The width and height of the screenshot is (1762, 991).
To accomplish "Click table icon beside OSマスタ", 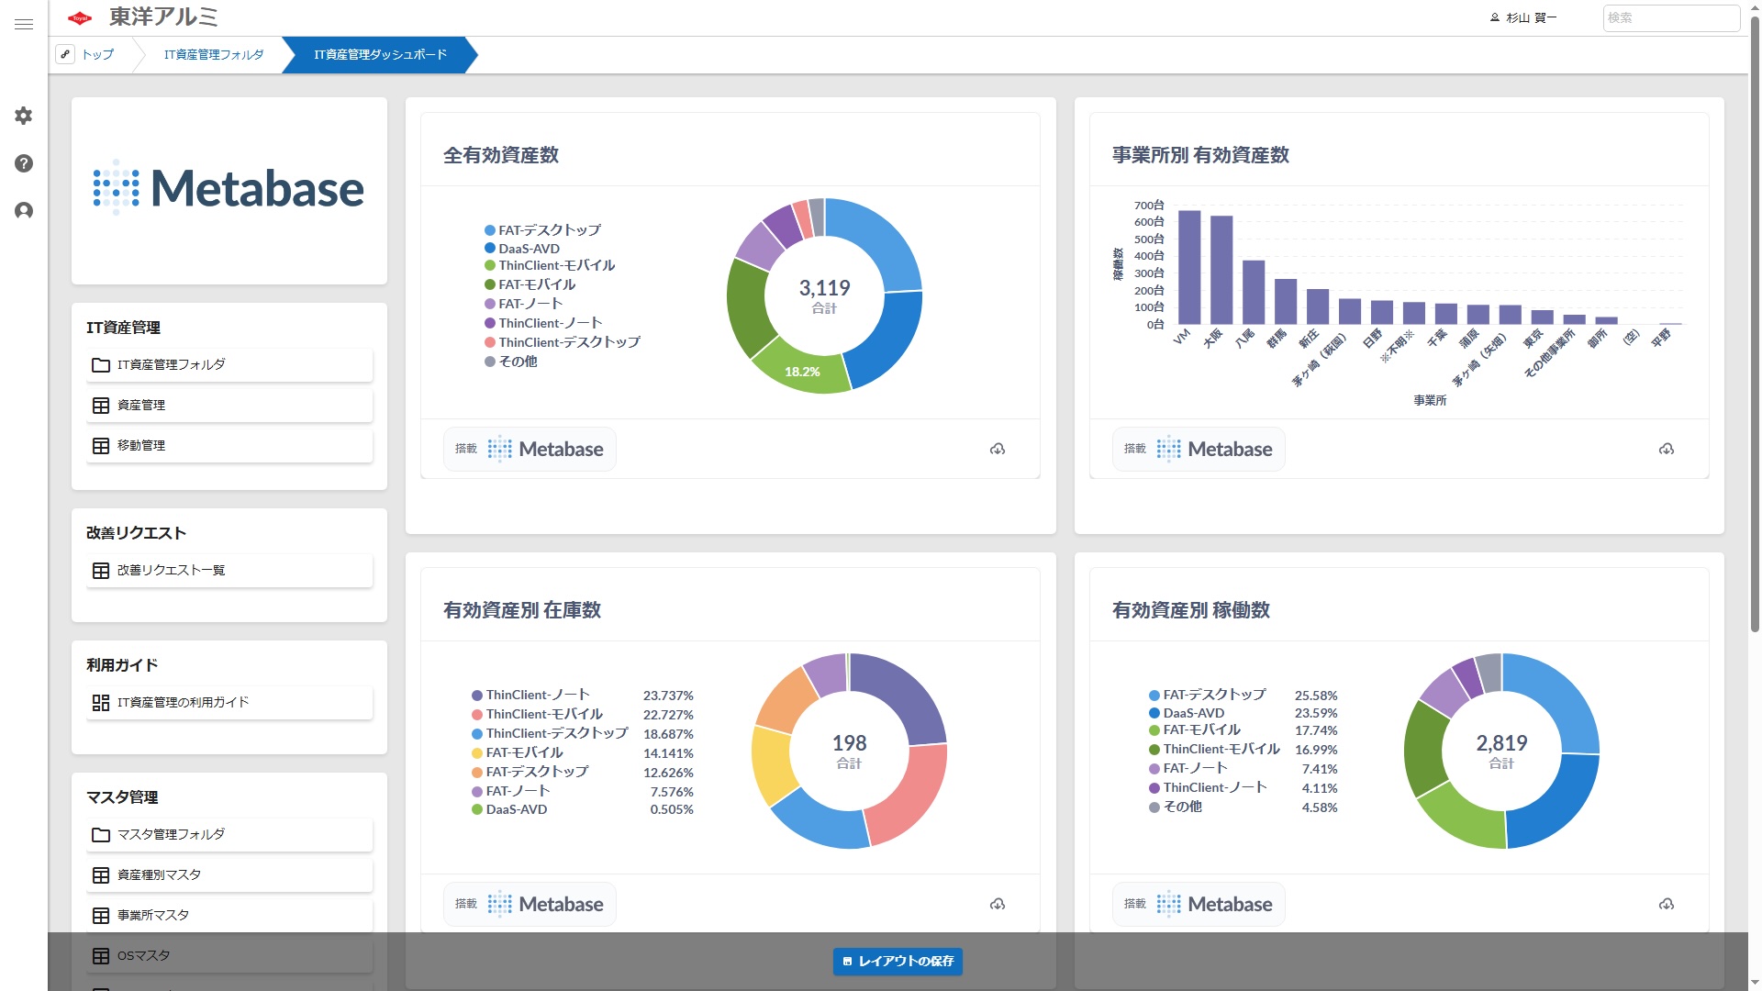I will pyautogui.click(x=101, y=956).
